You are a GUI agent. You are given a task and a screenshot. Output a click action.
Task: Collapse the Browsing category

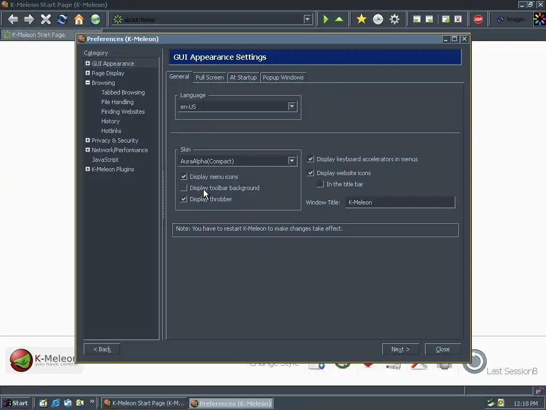[x=87, y=83]
